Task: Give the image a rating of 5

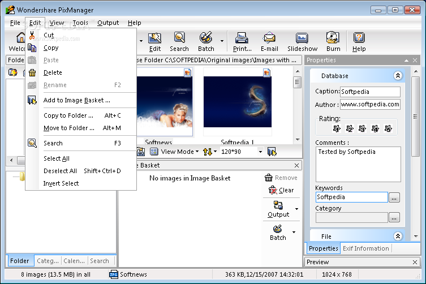Action: (x=388, y=128)
